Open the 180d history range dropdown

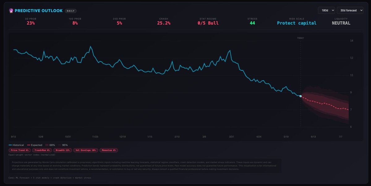pos(326,11)
